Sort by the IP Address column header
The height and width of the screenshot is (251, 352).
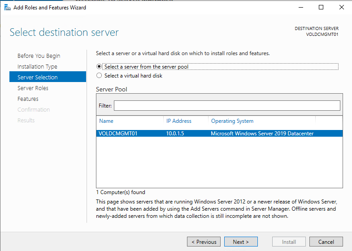[179, 121]
